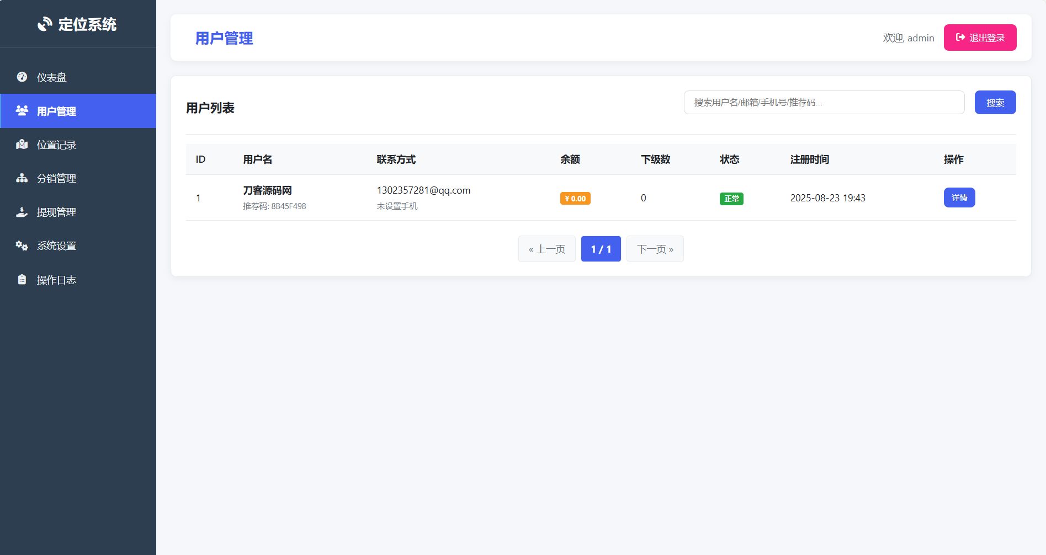This screenshot has width=1046, height=555.
Task: Focus the user search input field
Action: (824, 102)
